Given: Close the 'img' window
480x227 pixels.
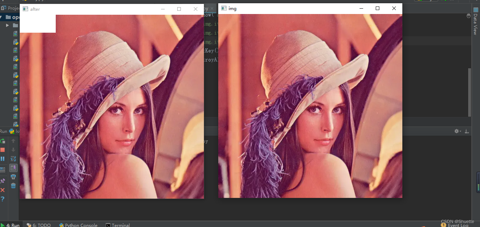Looking at the screenshot, I should [x=394, y=8].
